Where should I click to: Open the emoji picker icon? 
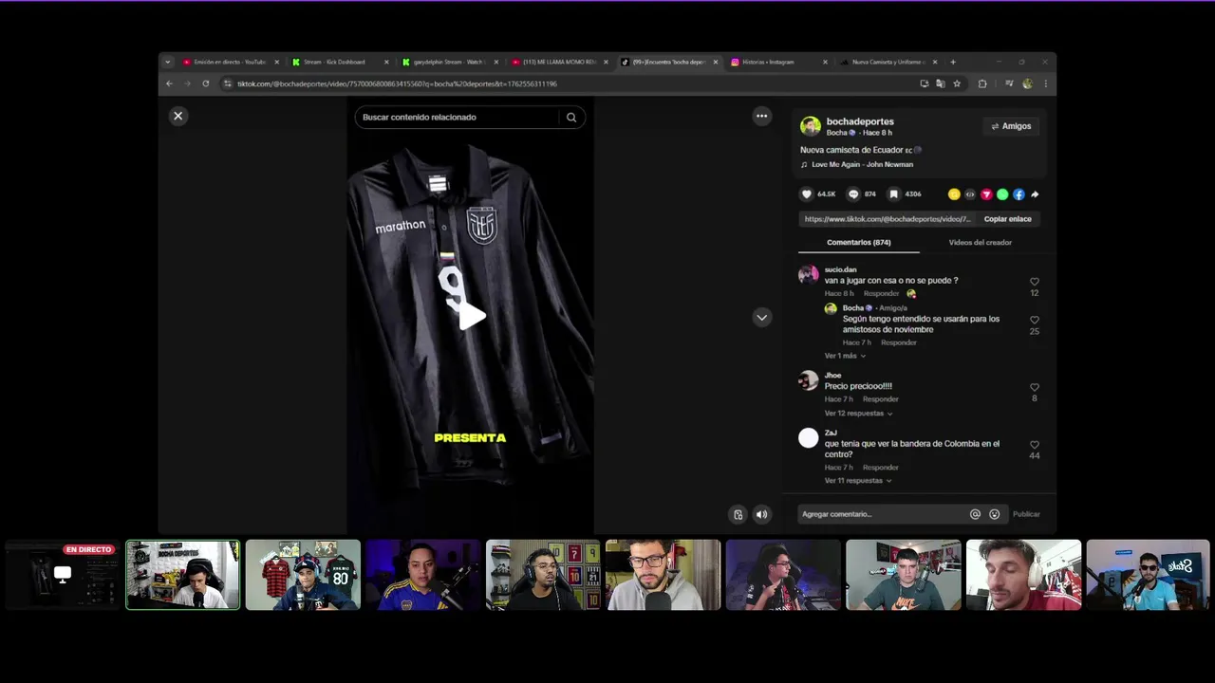[x=994, y=514]
